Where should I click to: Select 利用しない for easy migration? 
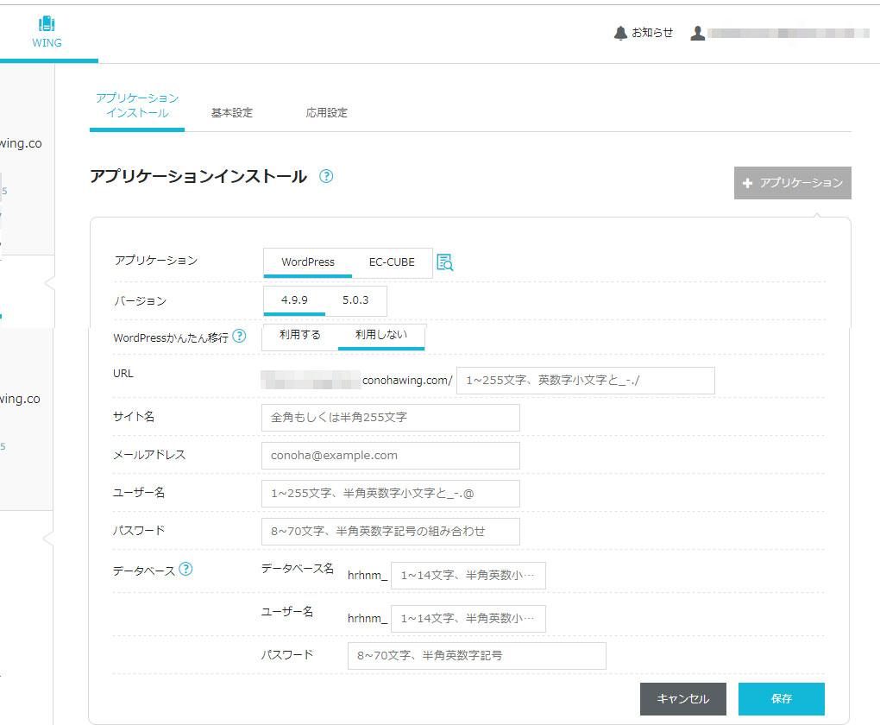tap(381, 335)
